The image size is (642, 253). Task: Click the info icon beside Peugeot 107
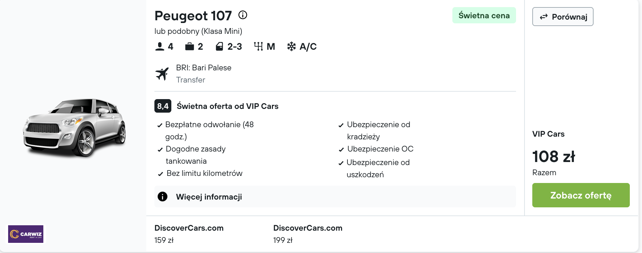[243, 15]
